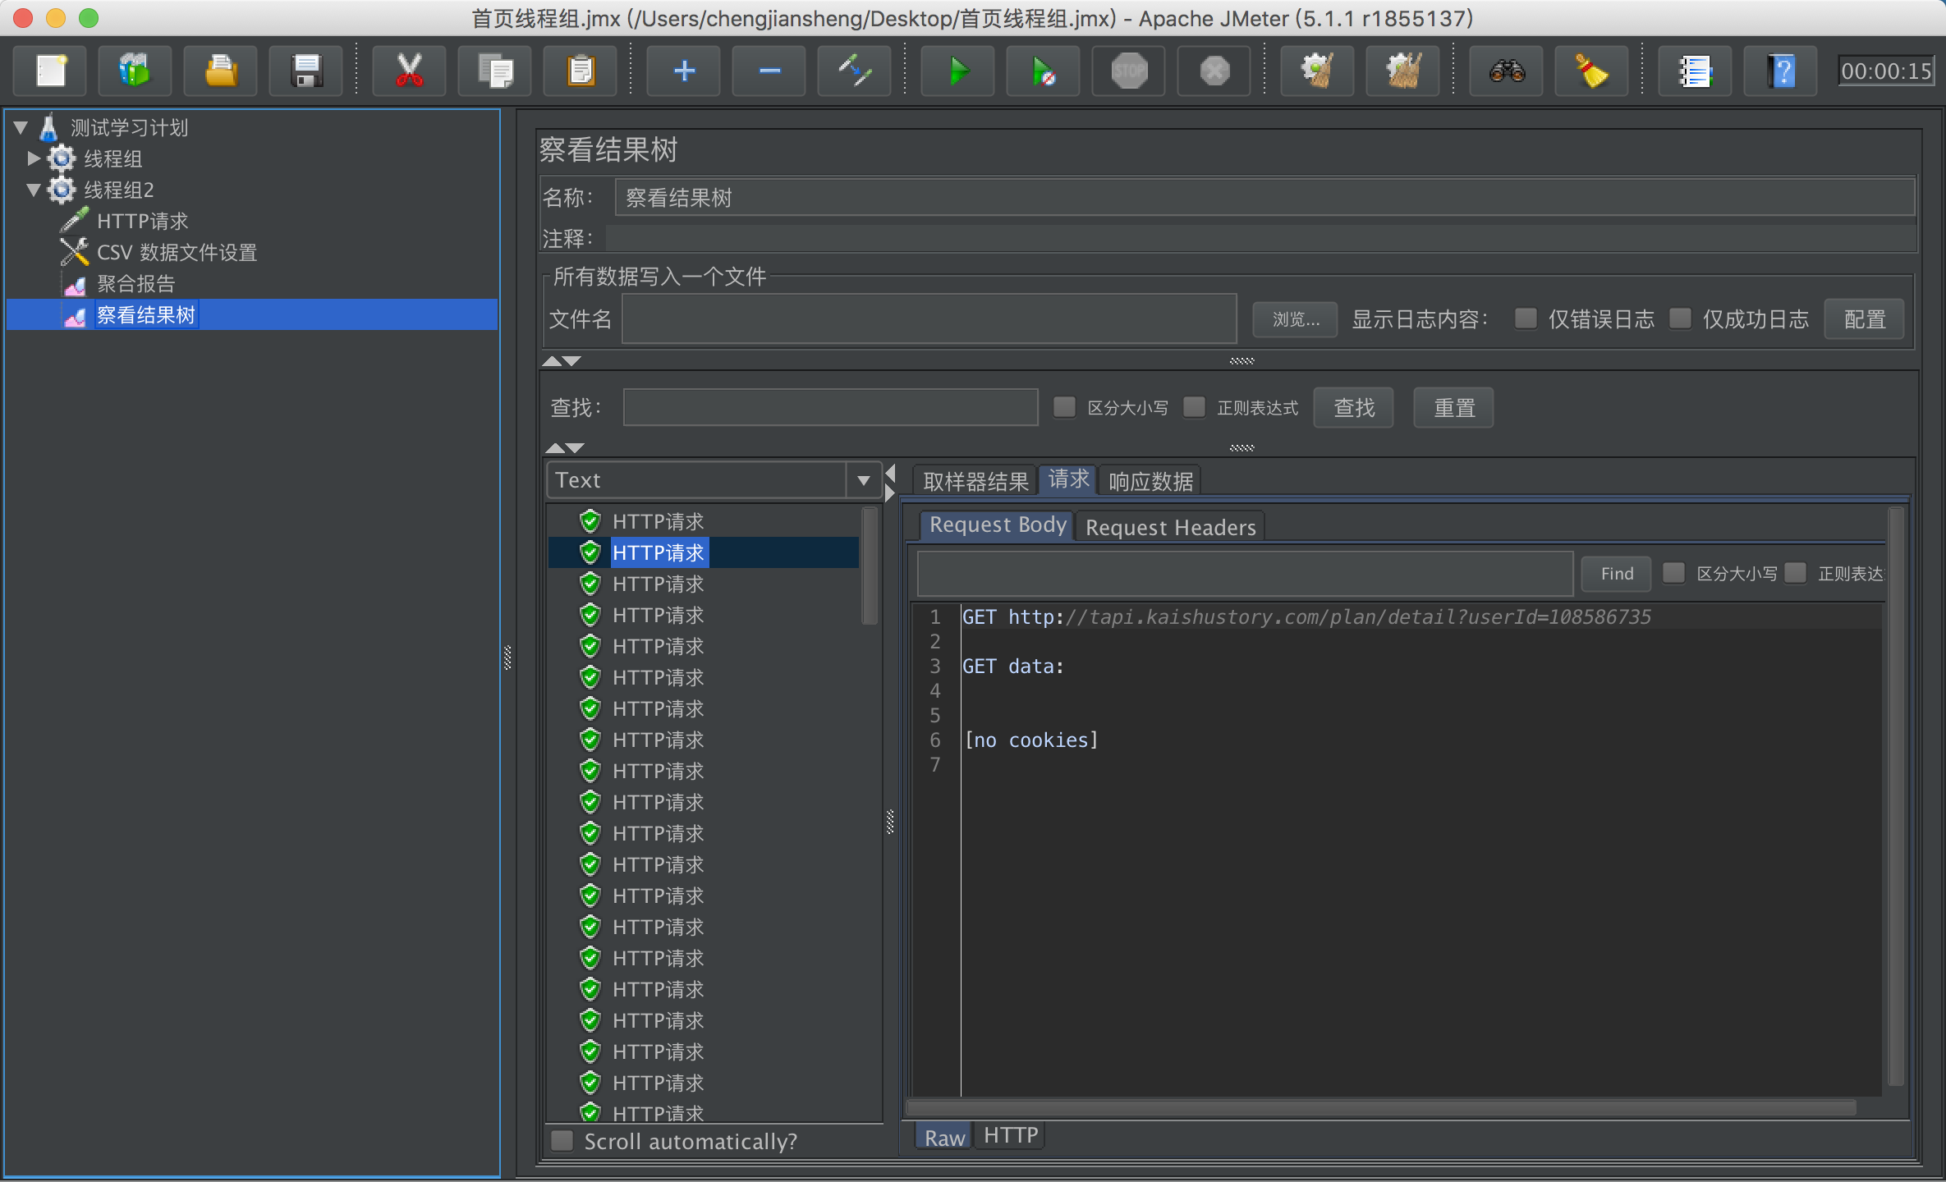The height and width of the screenshot is (1182, 1946).
Task: Click the Cut scissors icon
Action: coord(409,71)
